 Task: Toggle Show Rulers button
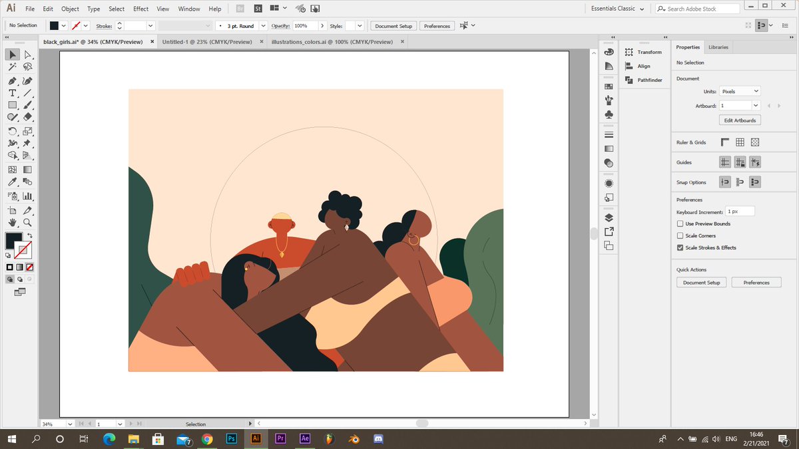(x=725, y=142)
